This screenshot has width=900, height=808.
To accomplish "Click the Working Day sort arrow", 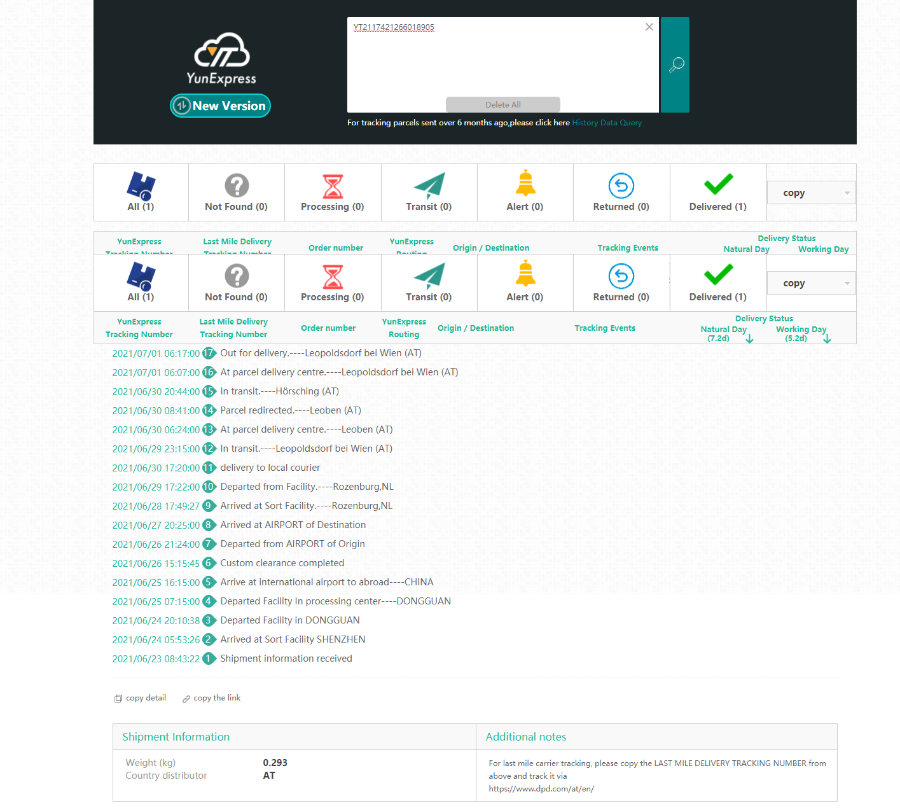I will pos(827,339).
